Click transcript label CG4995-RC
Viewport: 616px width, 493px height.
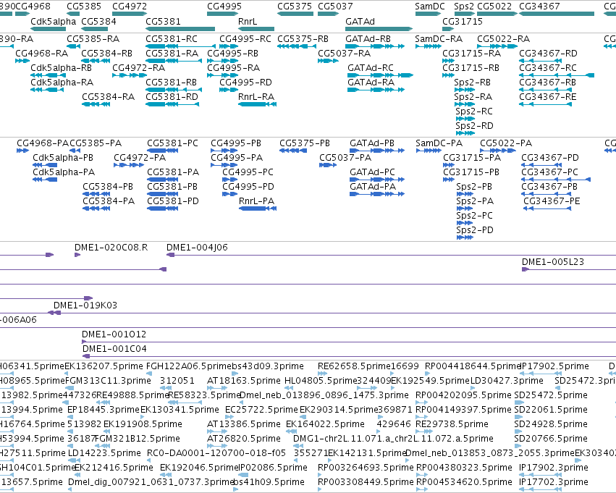point(245,39)
